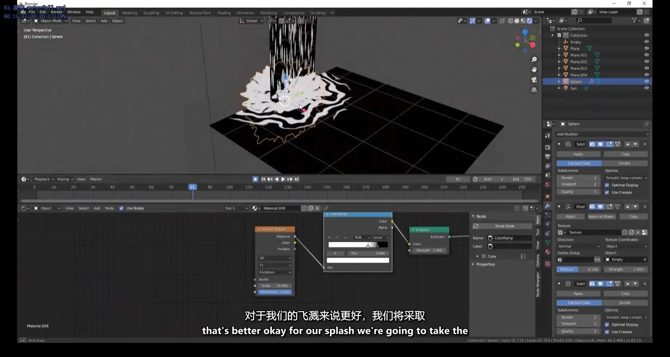Play the animation in the timeline
The height and width of the screenshot is (357, 670).
tap(283, 179)
